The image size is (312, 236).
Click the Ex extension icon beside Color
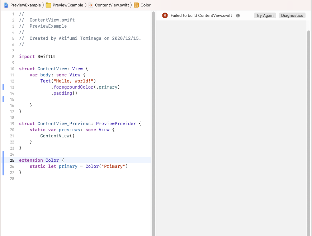tap(136, 5)
